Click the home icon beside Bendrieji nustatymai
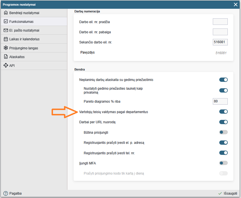 [6, 13]
